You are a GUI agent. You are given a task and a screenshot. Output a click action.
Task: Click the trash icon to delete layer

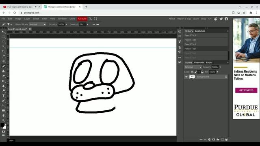[226, 140]
